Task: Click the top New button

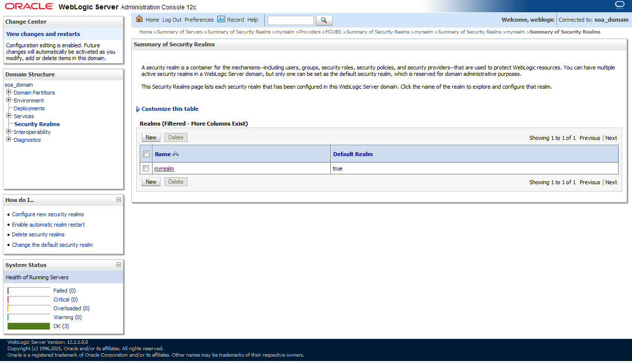Action: (151, 137)
